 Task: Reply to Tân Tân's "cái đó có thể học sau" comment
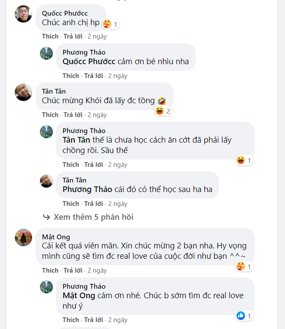point(93,204)
